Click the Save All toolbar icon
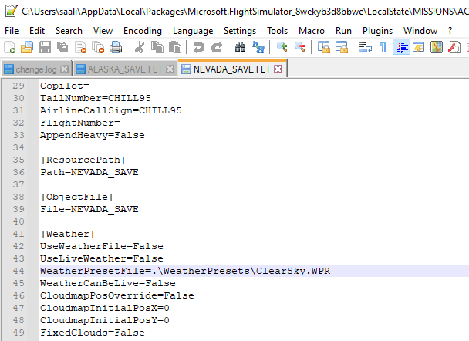 click(62, 47)
